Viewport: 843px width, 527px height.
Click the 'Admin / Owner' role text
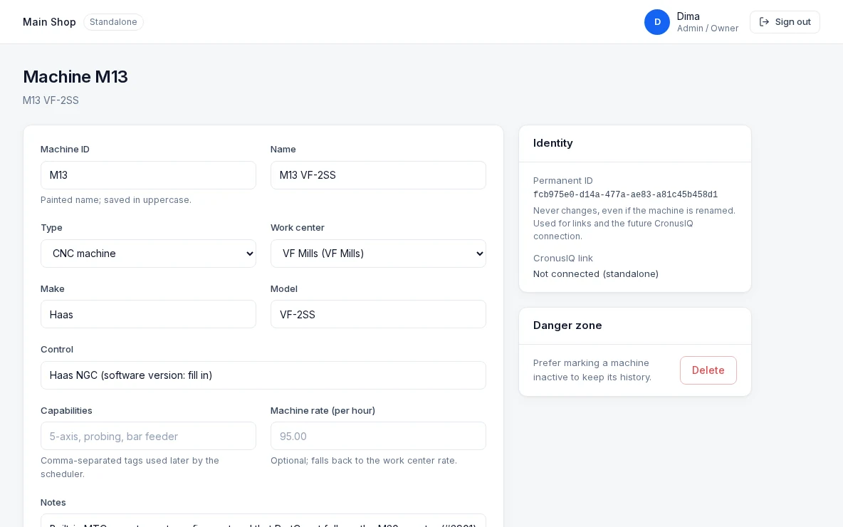point(708,28)
